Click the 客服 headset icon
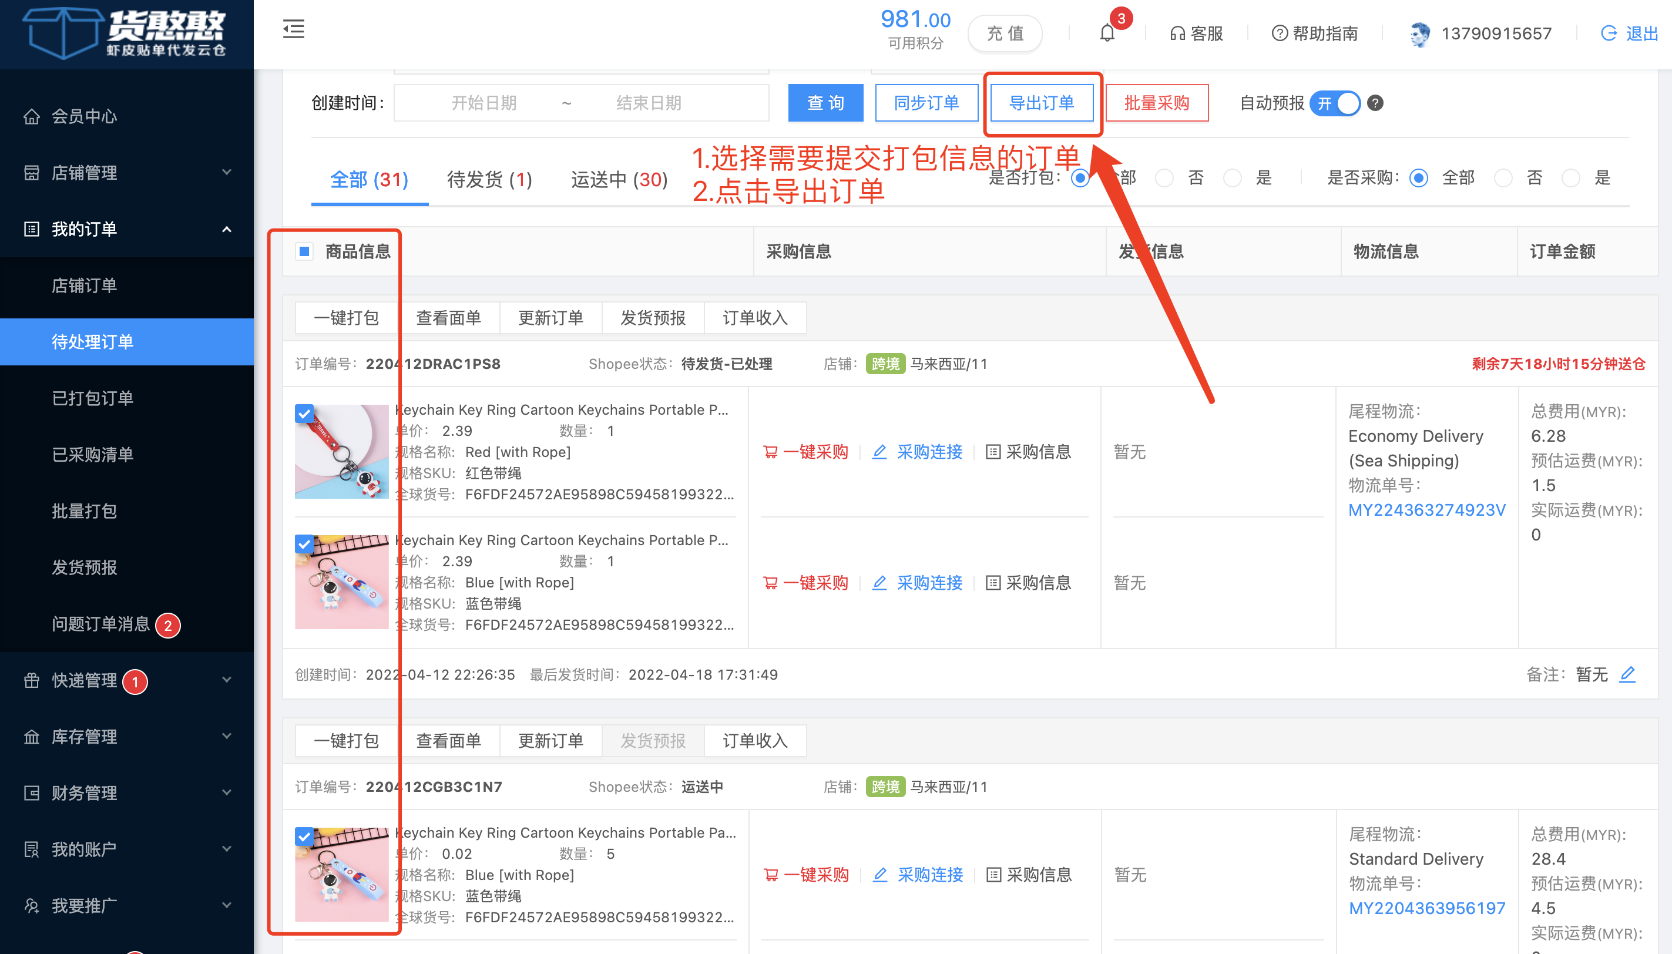The width and height of the screenshot is (1672, 954). pos(1177,33)
